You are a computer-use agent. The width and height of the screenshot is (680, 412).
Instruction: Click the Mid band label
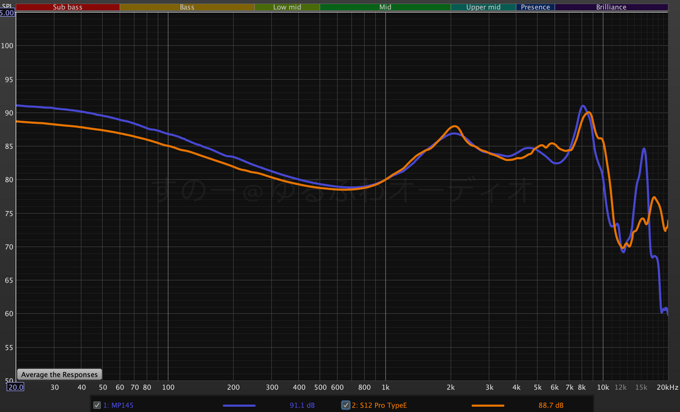(385, 7)
